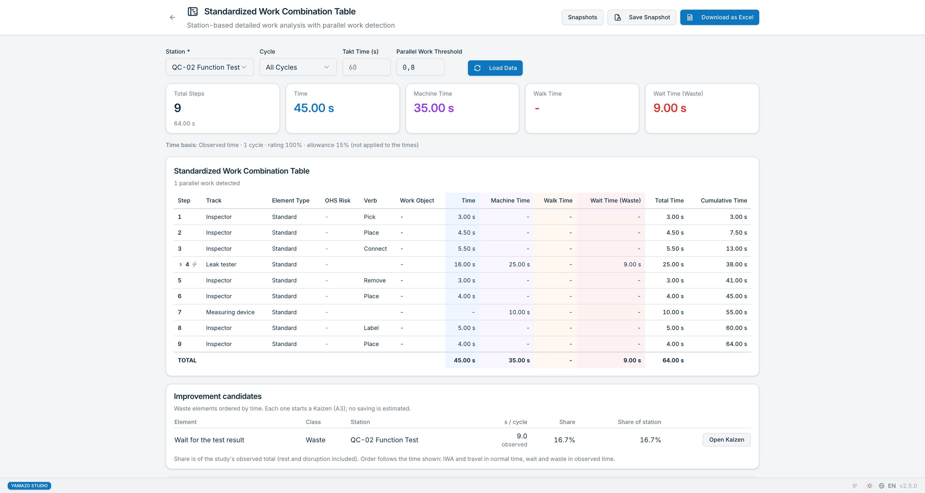This screenshot has height=493, width=925.
Task: Click the 38.00 s cumulative time value
Action: click(x=736, y=264)
